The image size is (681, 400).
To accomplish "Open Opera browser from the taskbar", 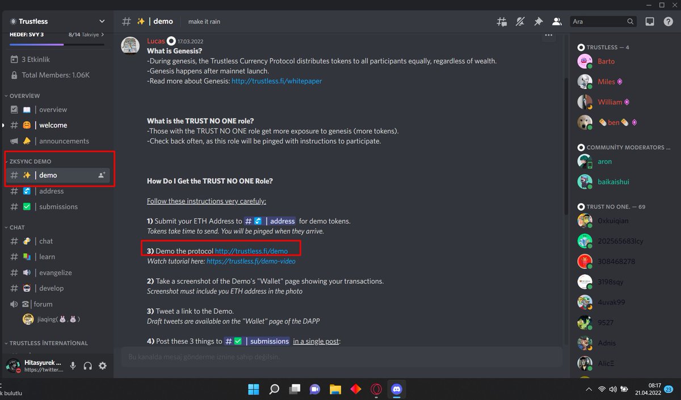I will (376, 389).
